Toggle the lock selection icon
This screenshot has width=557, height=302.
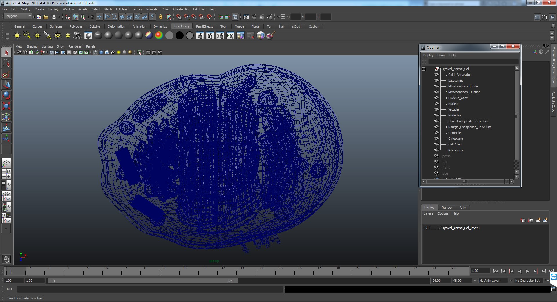160,17
